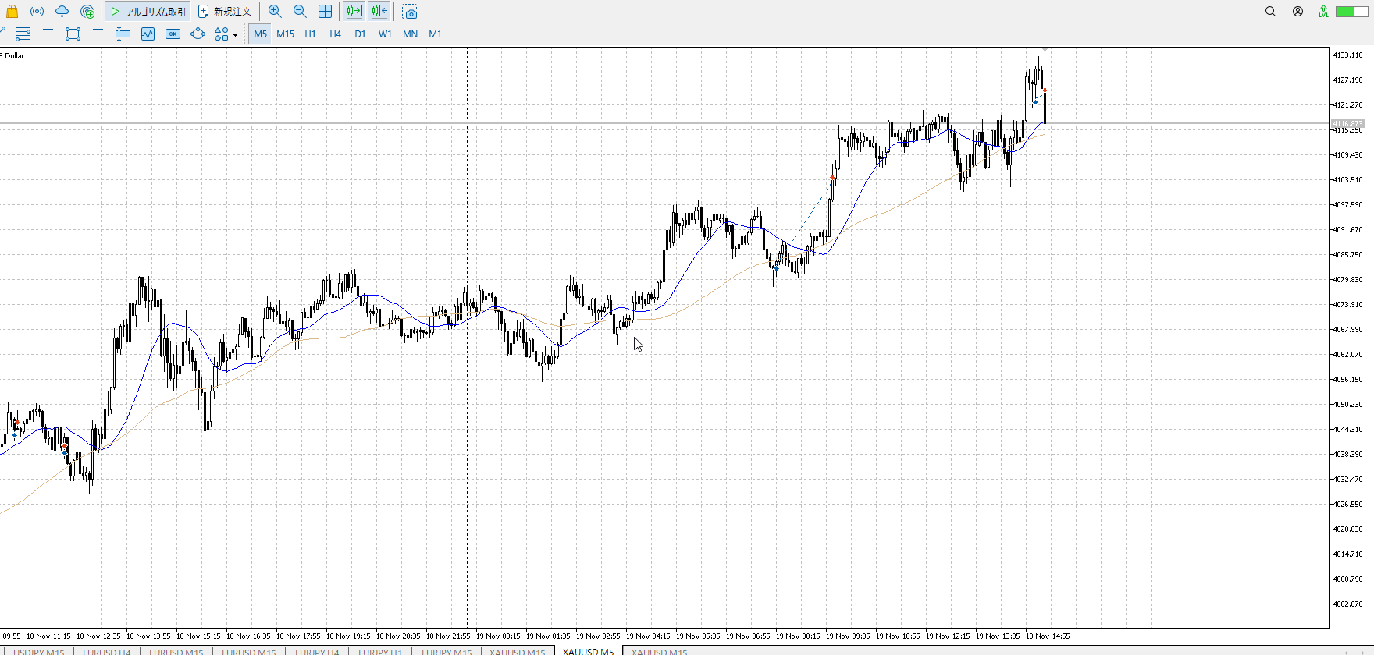Open the search magnifier at top right
1374x655 pixels.
[1270, 12]
